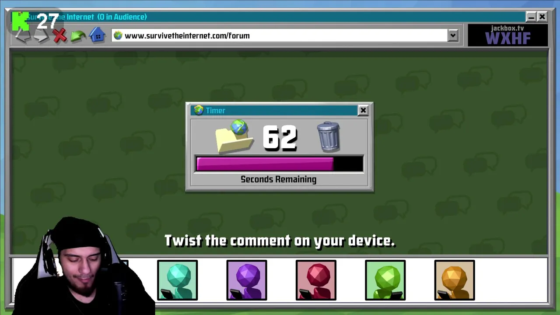Click the Seconds Remaining label
560x315 pixels.
pyautogui.click(x=278, y=179)
